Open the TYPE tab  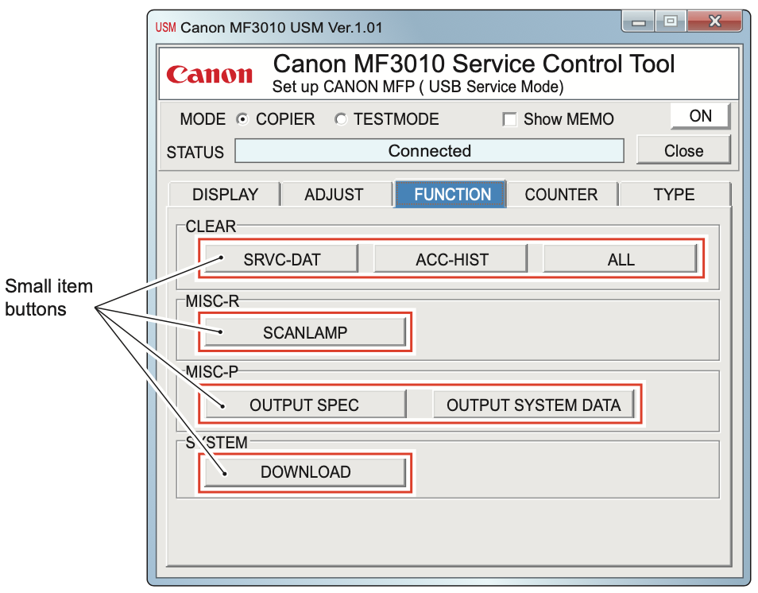(x=675, y=195)
